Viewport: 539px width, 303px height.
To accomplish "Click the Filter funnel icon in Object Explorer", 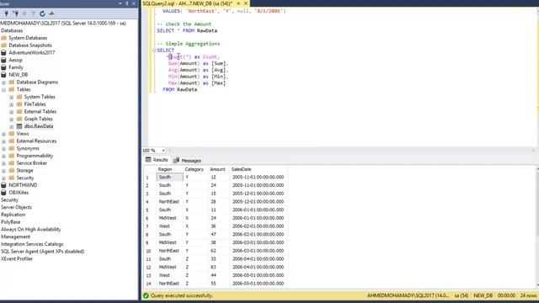I will [x=34, y=13].
